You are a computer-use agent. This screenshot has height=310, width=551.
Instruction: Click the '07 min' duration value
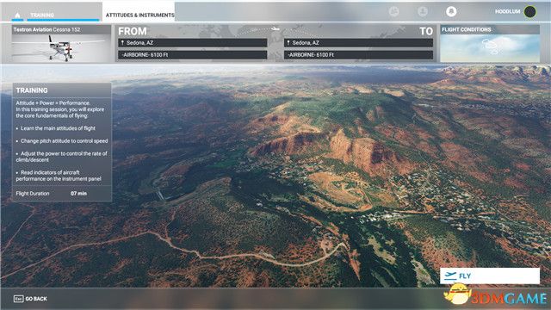78,193
